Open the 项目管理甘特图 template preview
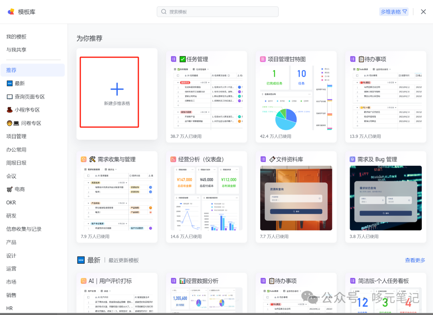 (x=296, y=97)
